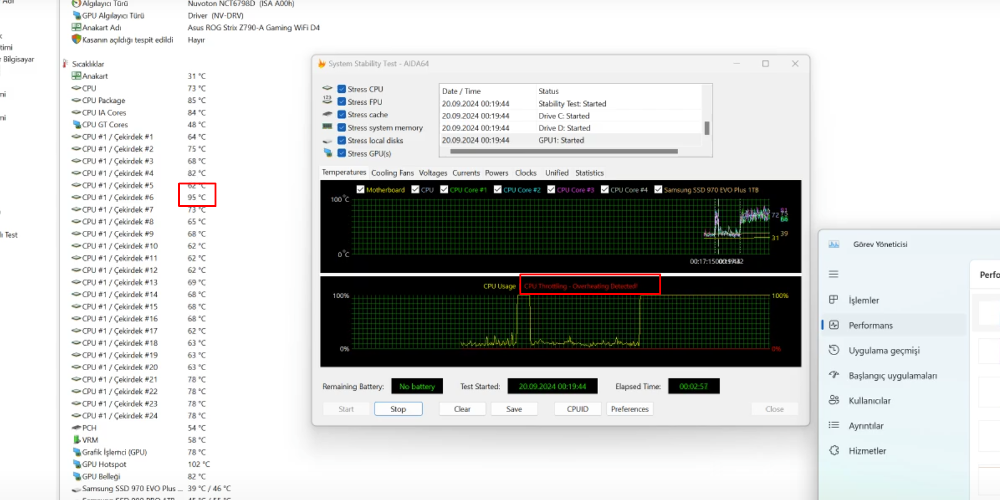Open the Task Manager hamburger menu
Viewport: 1000px width, 500px height.
pyautogui.click(x=834, y=274)
